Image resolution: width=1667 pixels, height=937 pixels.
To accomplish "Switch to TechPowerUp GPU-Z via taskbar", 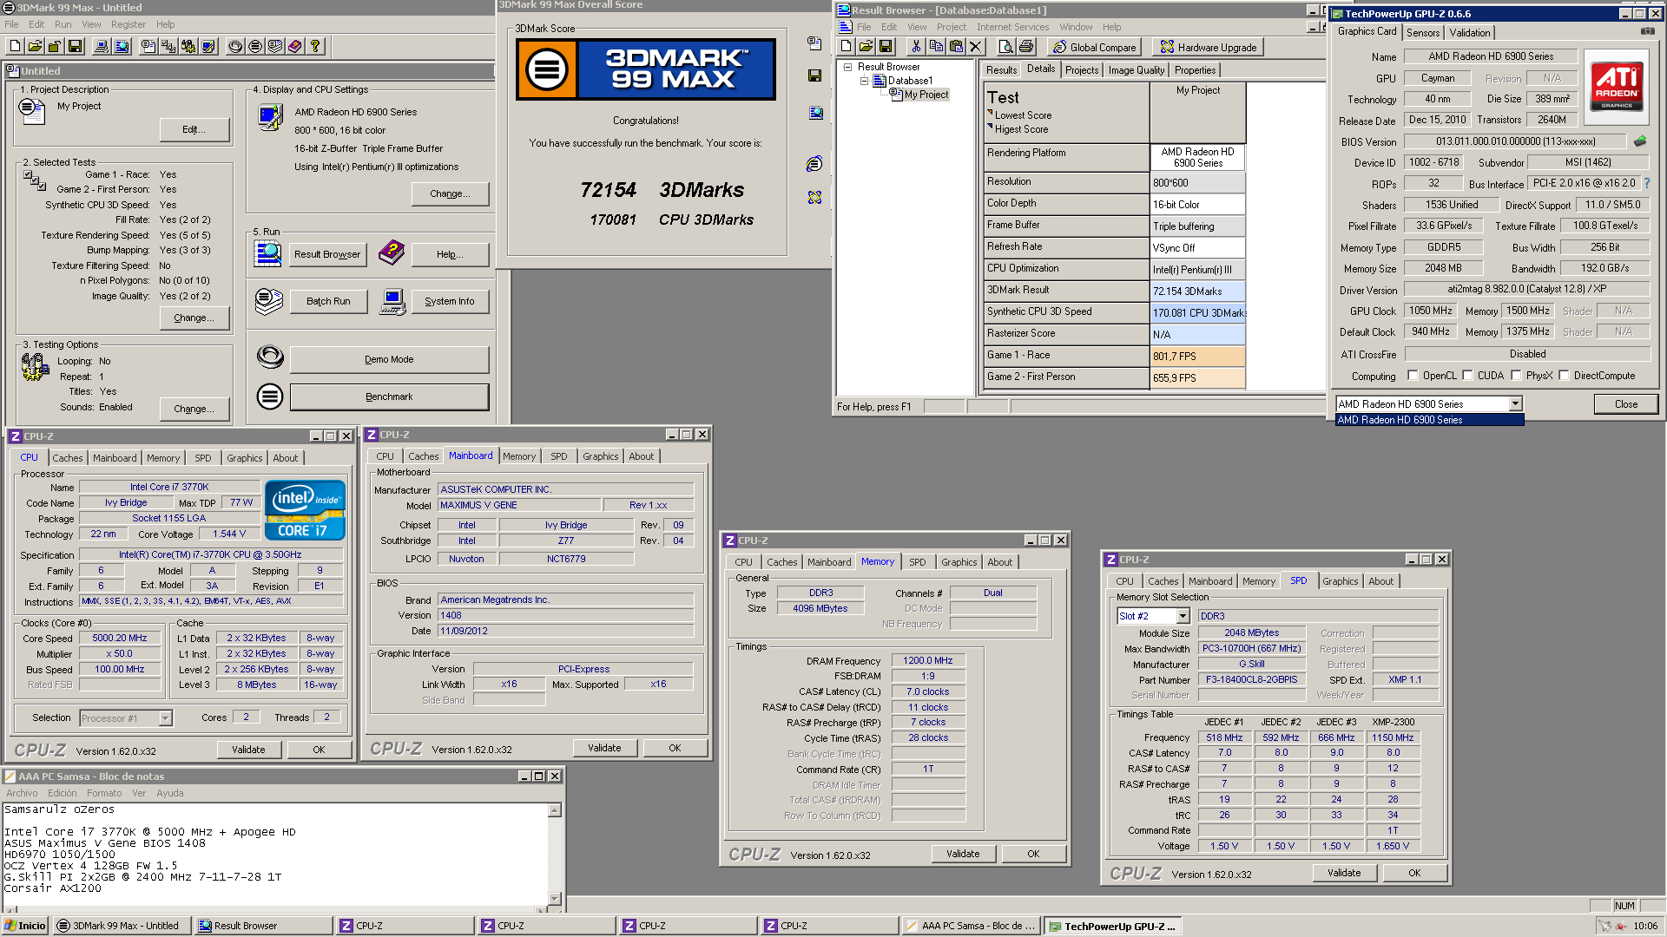I will click(x=1113, y=926).
